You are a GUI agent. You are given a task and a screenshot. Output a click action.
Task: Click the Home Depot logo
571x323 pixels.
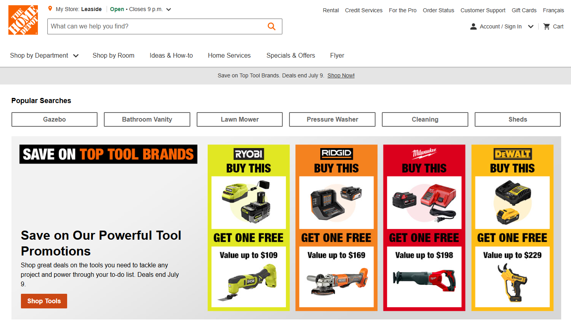[x=23, y=20]
